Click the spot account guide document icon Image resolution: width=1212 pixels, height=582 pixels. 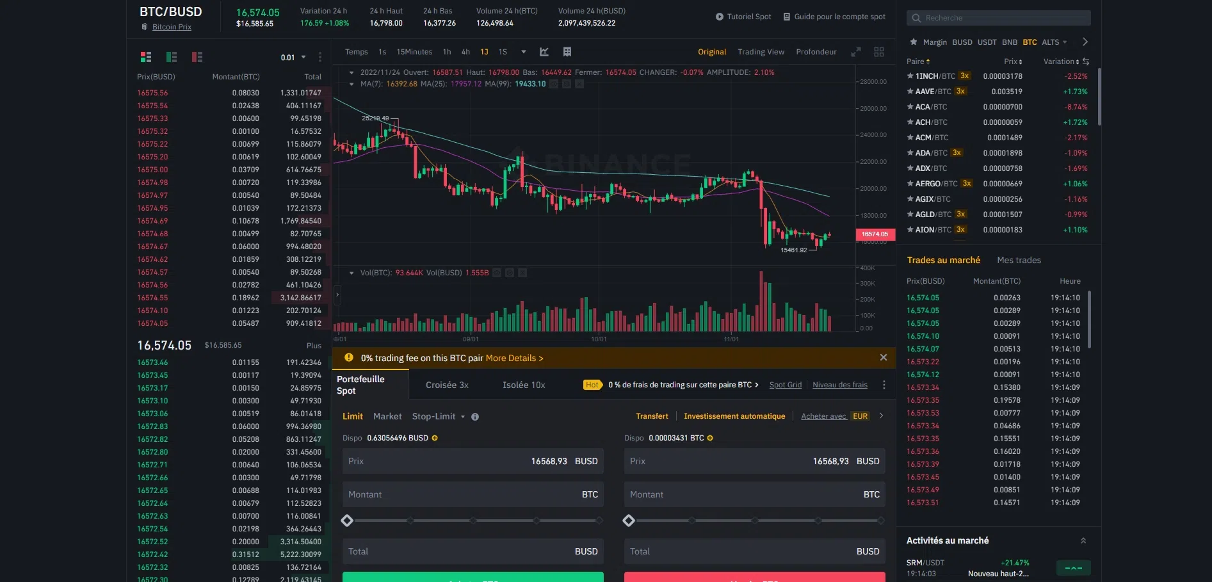[787, 17]
